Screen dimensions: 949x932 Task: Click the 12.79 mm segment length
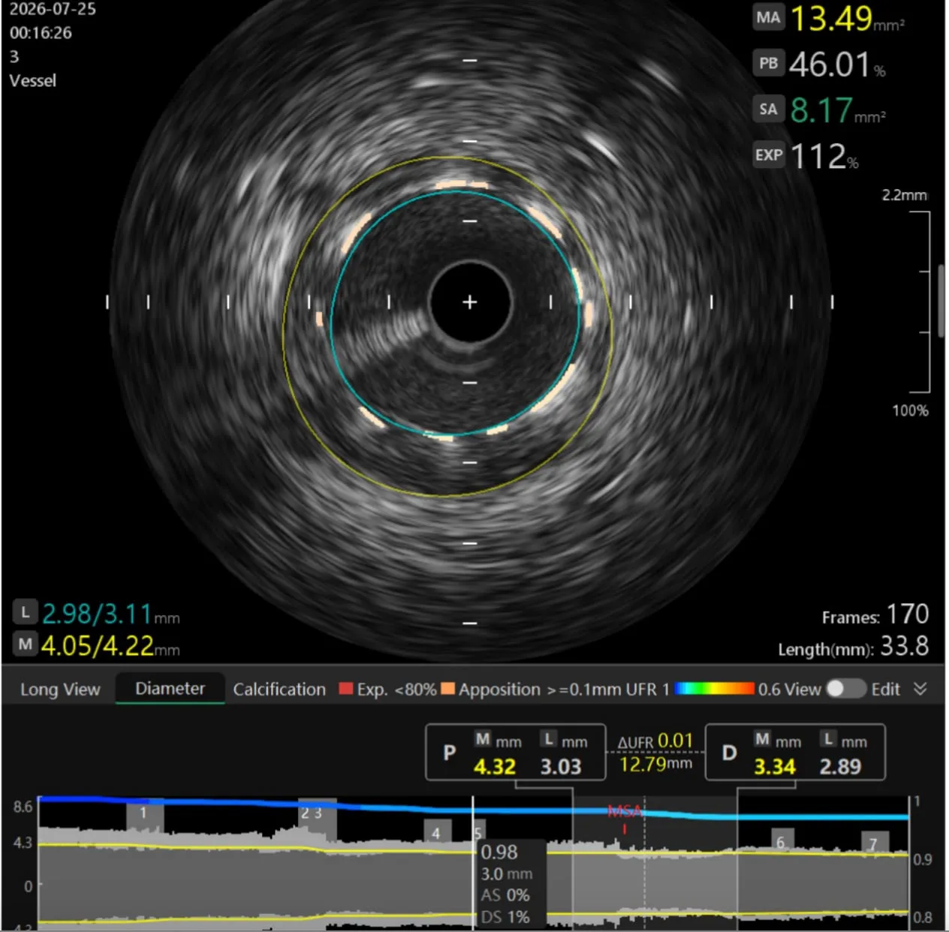(x=655, y=764)
